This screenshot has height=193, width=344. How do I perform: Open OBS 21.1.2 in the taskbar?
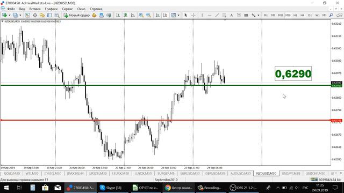pyautogui.click(x=243, y=188)
